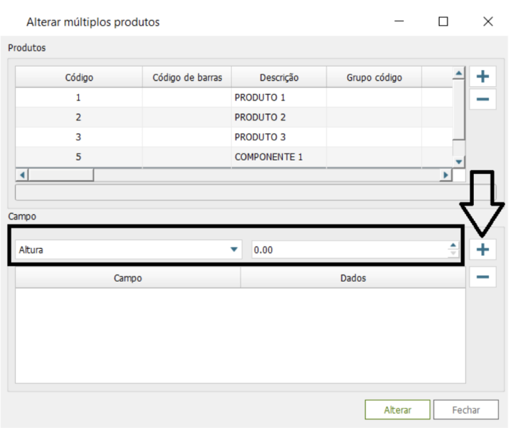The image size is (509, 430).
Task: Add field using plus icon in Campo section
Action: (483, 249)
